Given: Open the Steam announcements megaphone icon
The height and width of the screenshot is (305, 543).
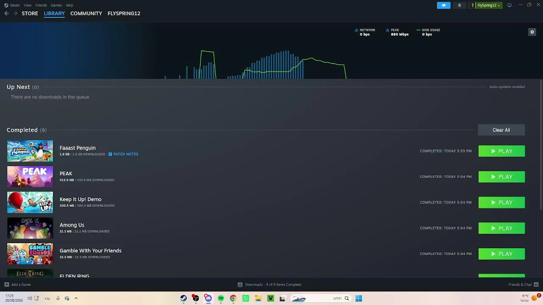Looking at the screenshot, I should point(444,6).
